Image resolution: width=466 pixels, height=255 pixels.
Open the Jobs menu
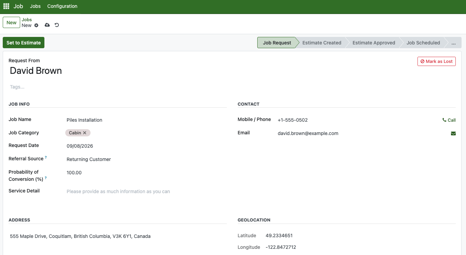pos(35,6)
